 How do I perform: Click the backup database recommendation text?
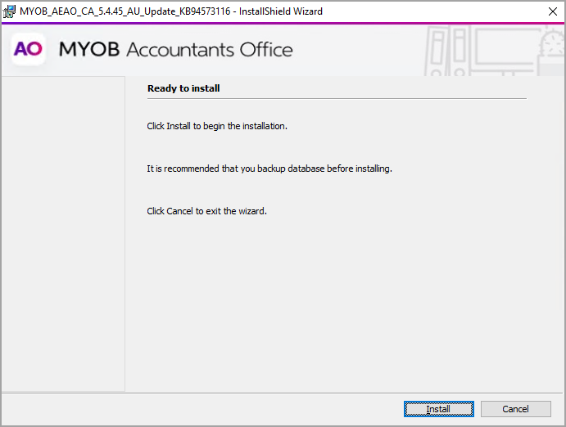click(269, 169)
